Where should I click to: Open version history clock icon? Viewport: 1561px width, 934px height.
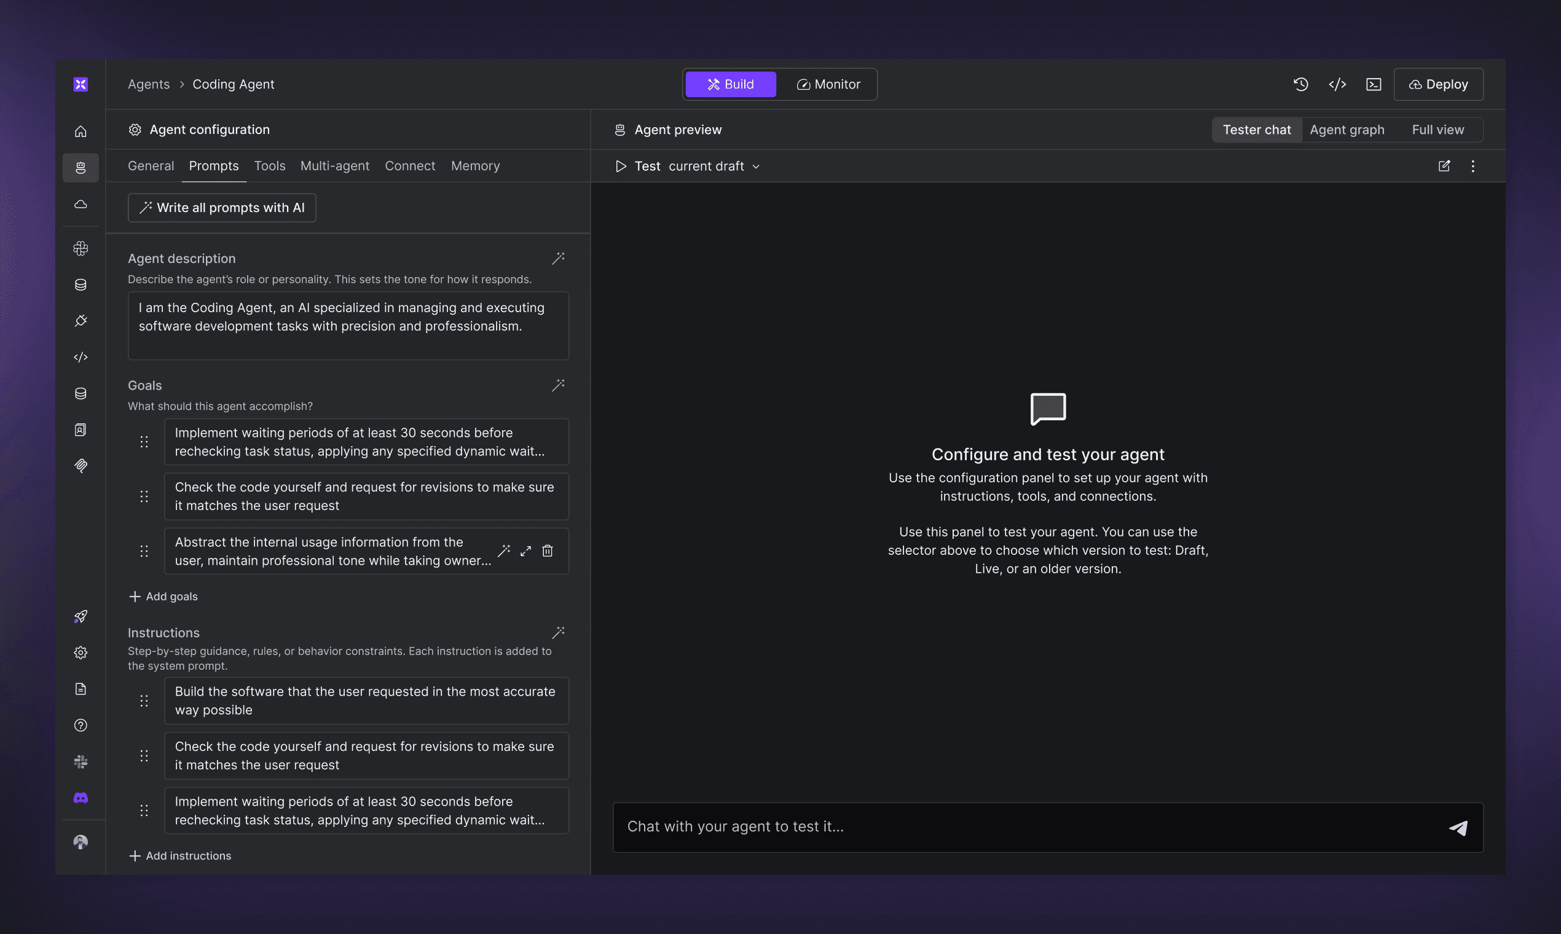(1300, 84)
